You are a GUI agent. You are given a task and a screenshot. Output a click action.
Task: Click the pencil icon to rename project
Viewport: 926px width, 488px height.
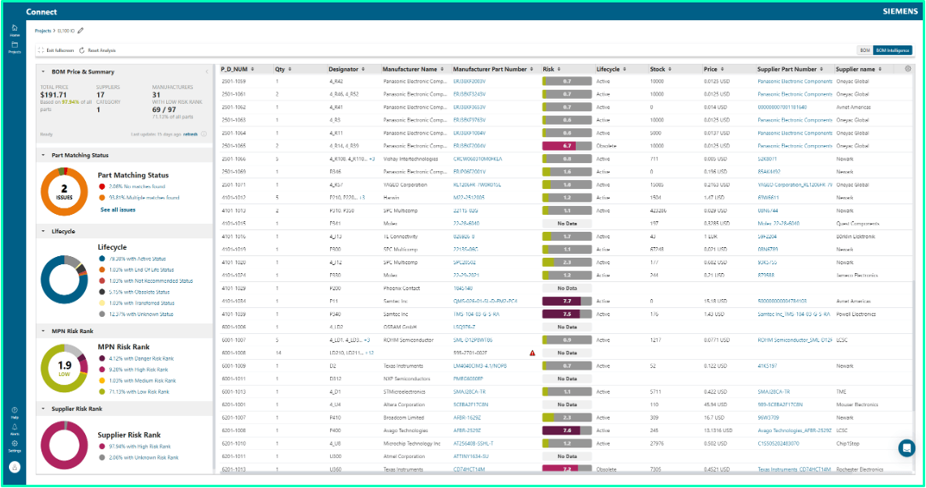pyautogui.click(x=80, y=31)
